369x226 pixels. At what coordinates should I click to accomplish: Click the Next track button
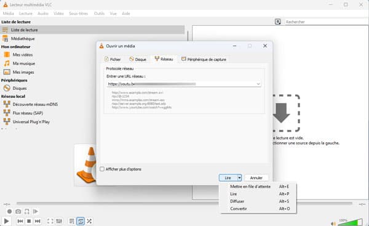(38, 221)
